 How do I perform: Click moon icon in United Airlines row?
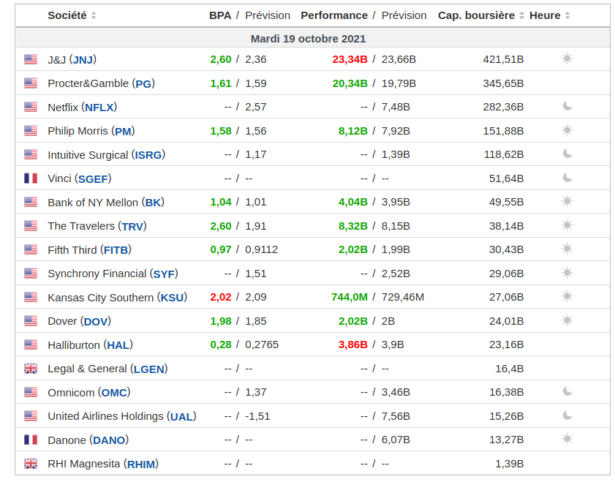(567, 415)
